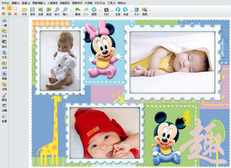The image size is (231, 168).
Task: Click the red-hat baby photo on canvas
Action: [x=105, y=133]
